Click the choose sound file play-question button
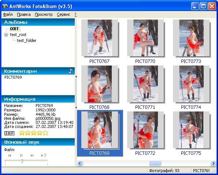The height and width of the screenshot is (175, 218). pyautogui.click(x=44, y=155)
